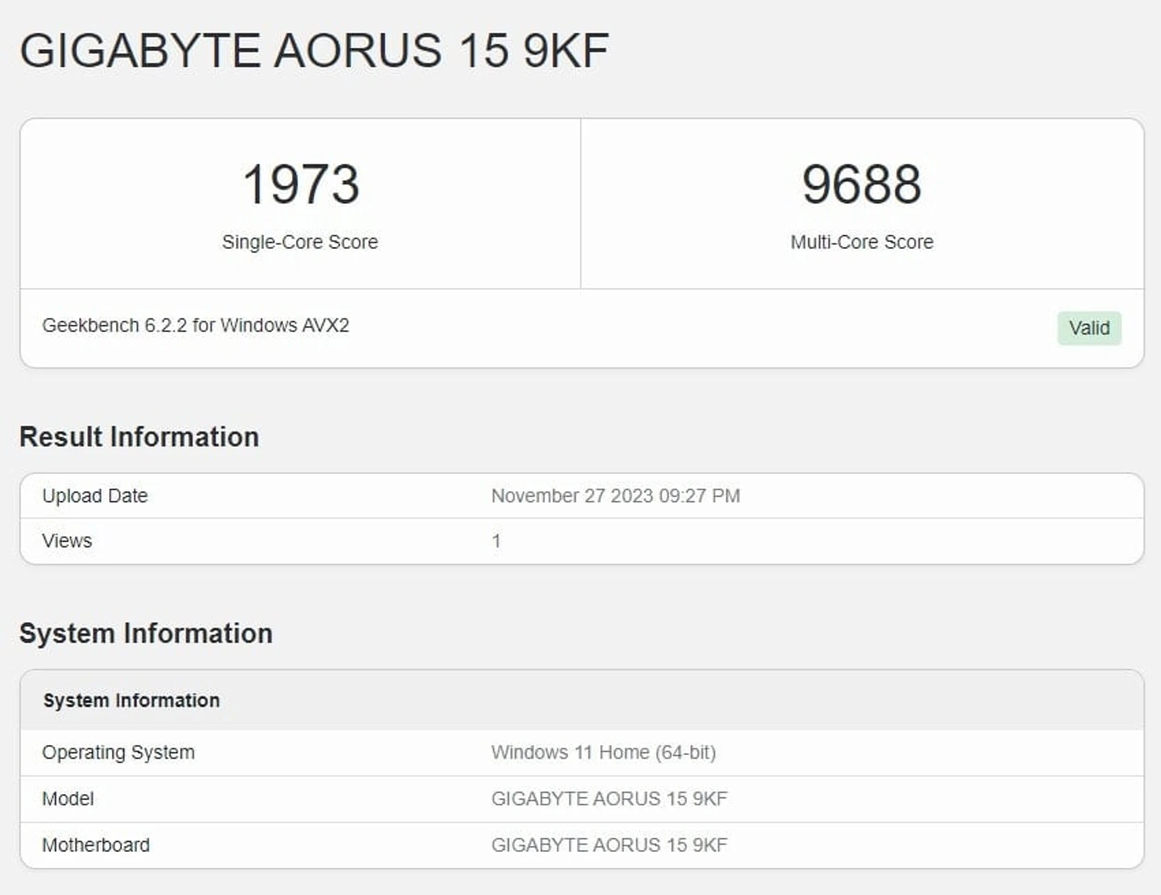Select the Model value GIGABYTE AORUS 15 9KF

(610, 799)
